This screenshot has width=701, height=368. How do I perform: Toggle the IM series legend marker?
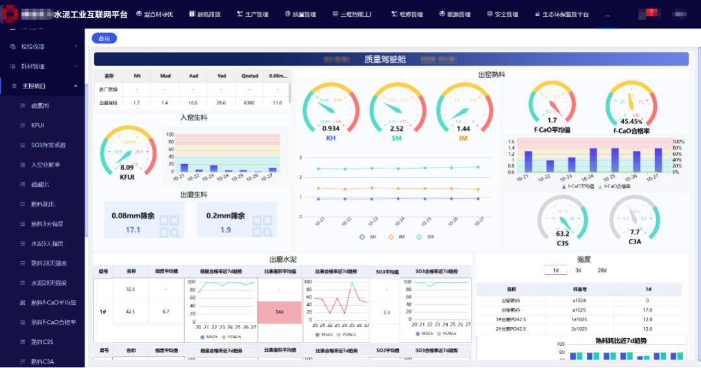pos(391,237)
